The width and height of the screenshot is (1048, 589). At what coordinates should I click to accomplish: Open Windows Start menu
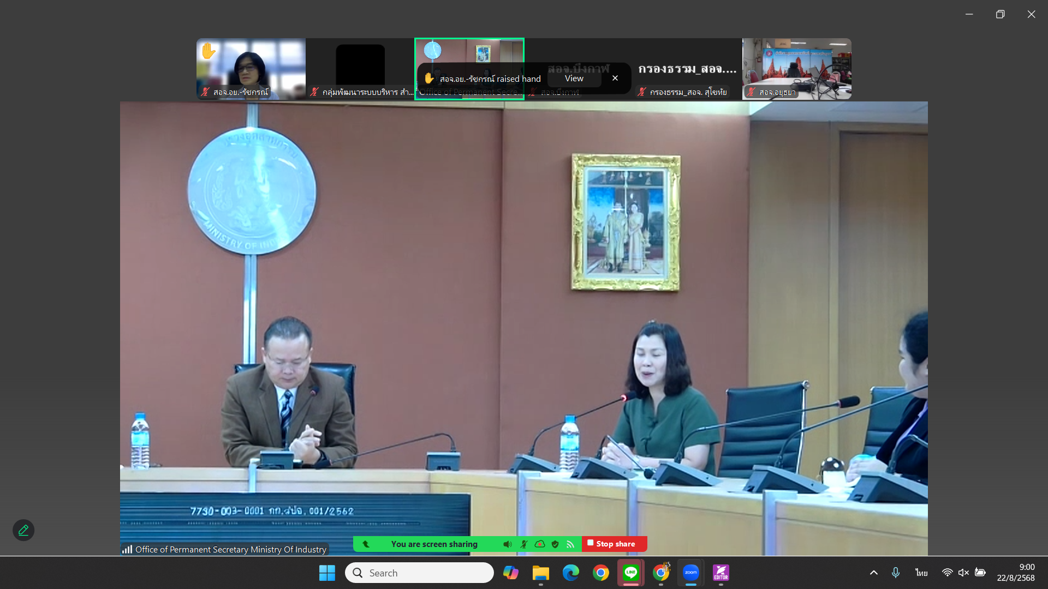pyautogui.click(x=327, y=573)
